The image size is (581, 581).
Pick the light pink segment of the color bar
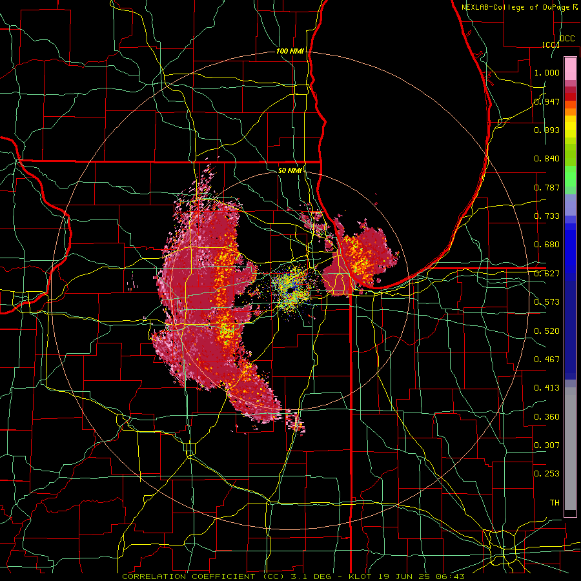(570, 68)
